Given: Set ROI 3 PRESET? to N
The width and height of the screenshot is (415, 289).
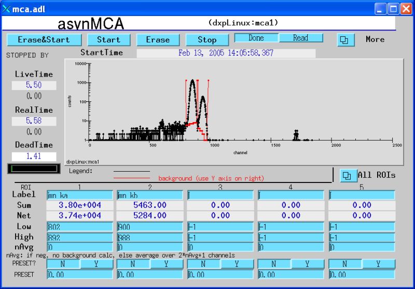Looking at the screenshot, I should click(203, 264).
